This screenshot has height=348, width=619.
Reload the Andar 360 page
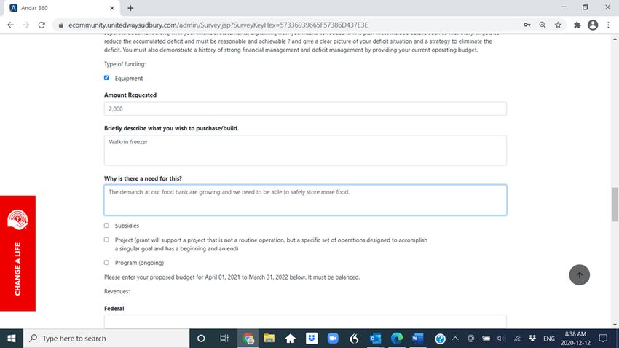[42, 25]
